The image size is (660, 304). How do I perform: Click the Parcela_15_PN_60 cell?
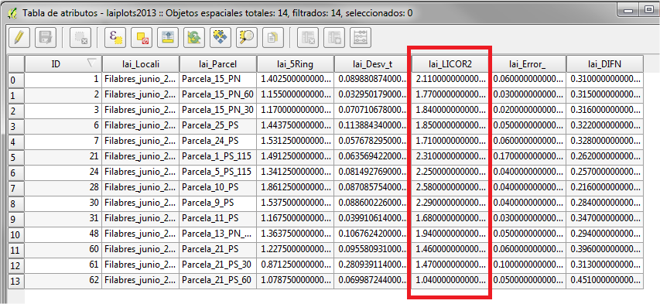tap(218, 94)
